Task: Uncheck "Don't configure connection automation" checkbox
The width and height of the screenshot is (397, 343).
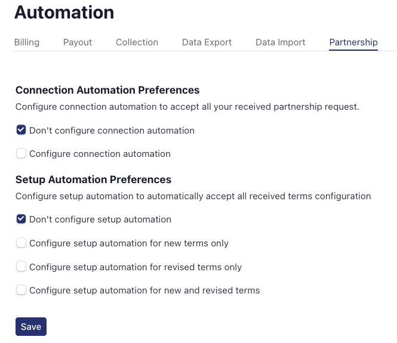Action: point(21,130)
